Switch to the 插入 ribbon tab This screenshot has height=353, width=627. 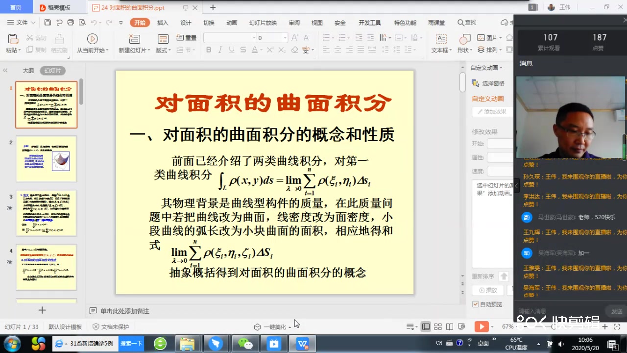click(x=163, y=22)
